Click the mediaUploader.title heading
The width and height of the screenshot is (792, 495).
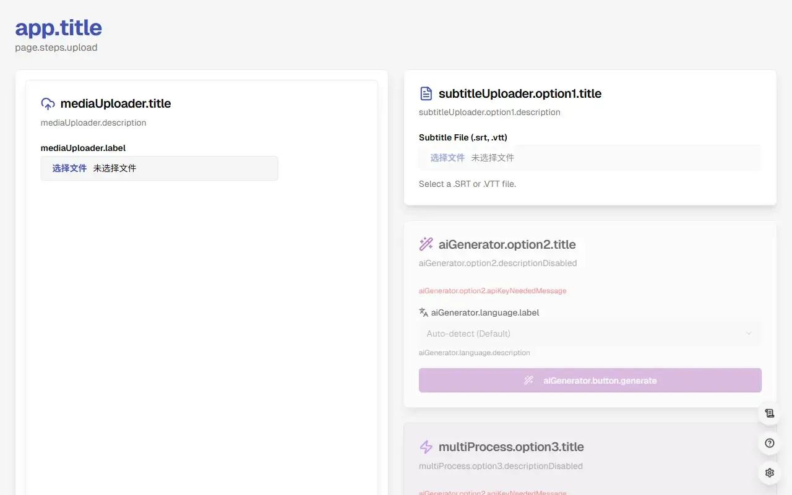point(116,104)
